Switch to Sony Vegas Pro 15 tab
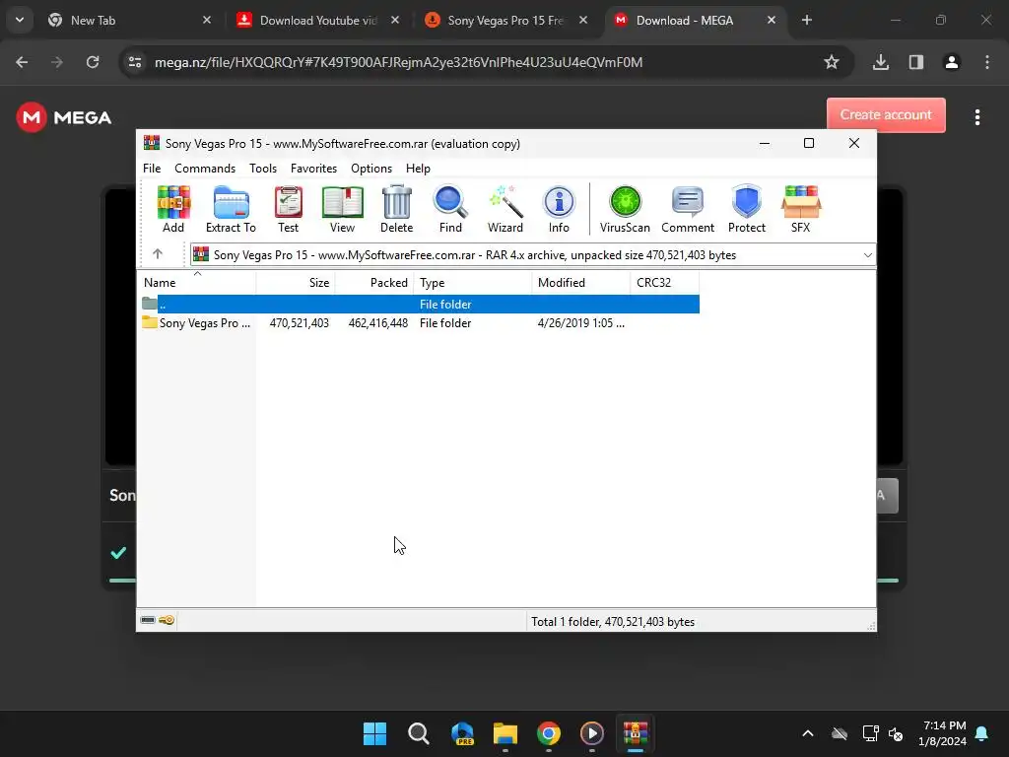1009x757 pixels. [x=505, y=21]
